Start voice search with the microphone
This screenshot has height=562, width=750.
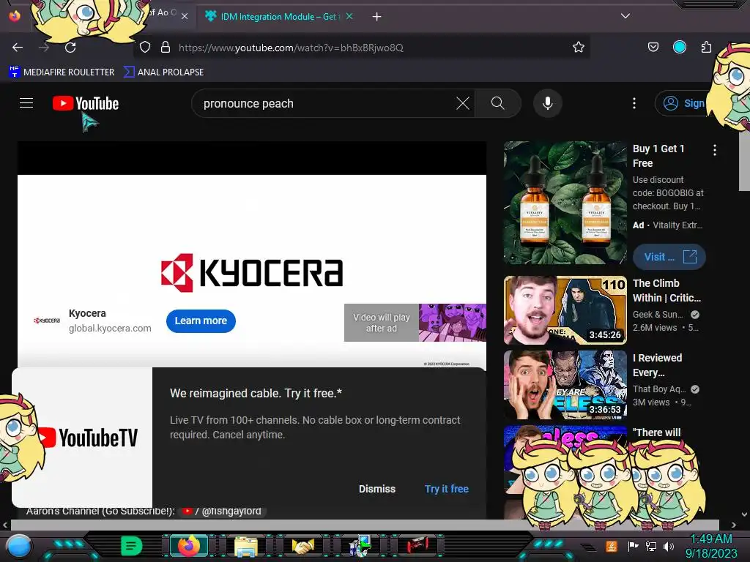click(x=548, y=103)
